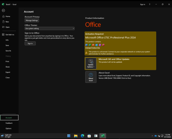
Task: Click the Manage Settings button
Action: tap(32, 21)
